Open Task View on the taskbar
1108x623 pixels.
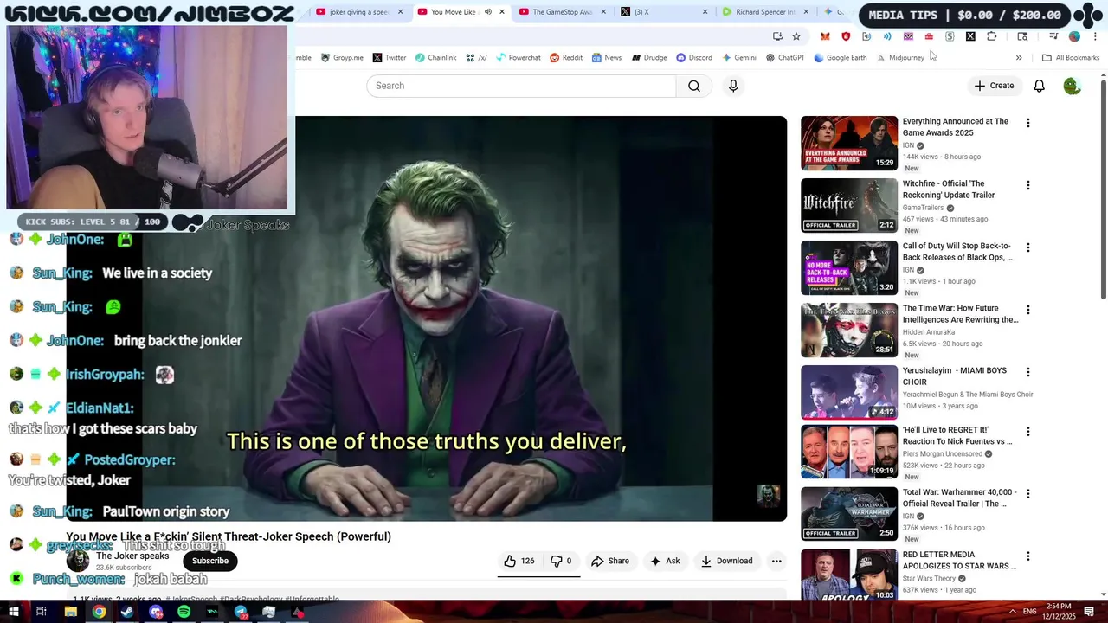pyautogui.click(x=41, y=612)
